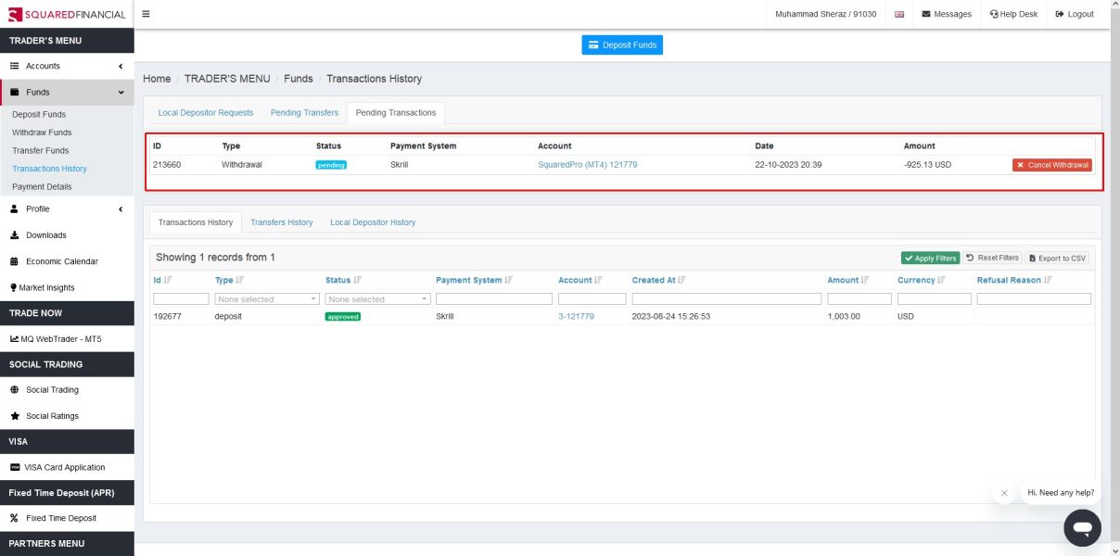This screenshot has width=1120, height=556.
Task: Sort by the Id column sort icon
Action: [x=168, y=280]
